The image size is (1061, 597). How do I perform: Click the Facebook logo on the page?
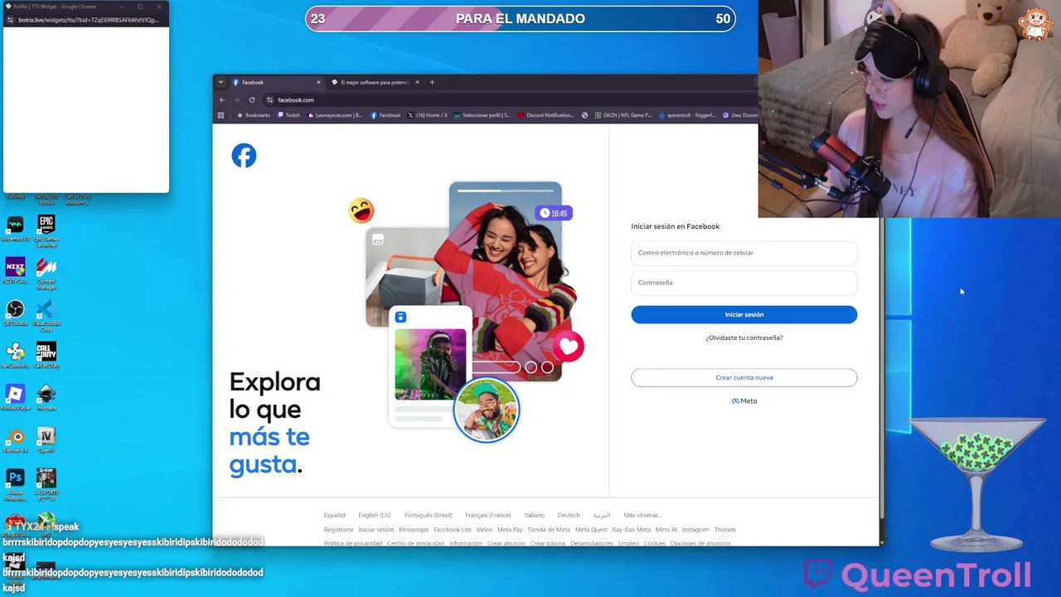(244, 155)
